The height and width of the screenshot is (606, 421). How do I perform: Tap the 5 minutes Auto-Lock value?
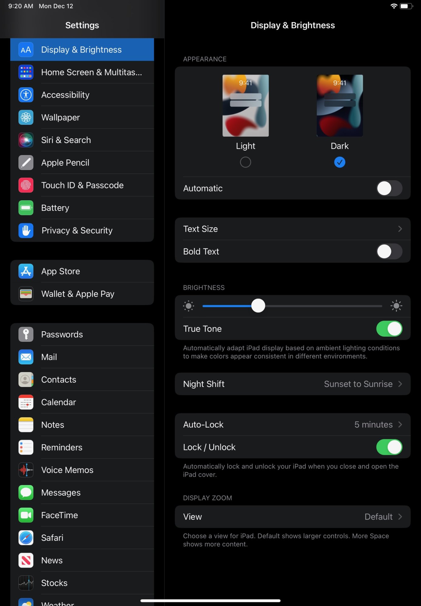point(373,425)
